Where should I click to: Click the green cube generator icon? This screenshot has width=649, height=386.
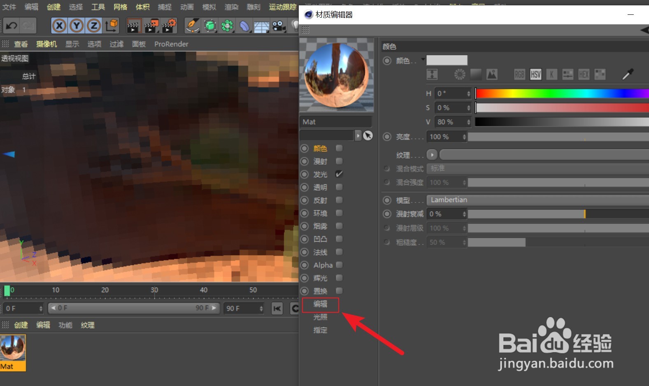(210, 26)
